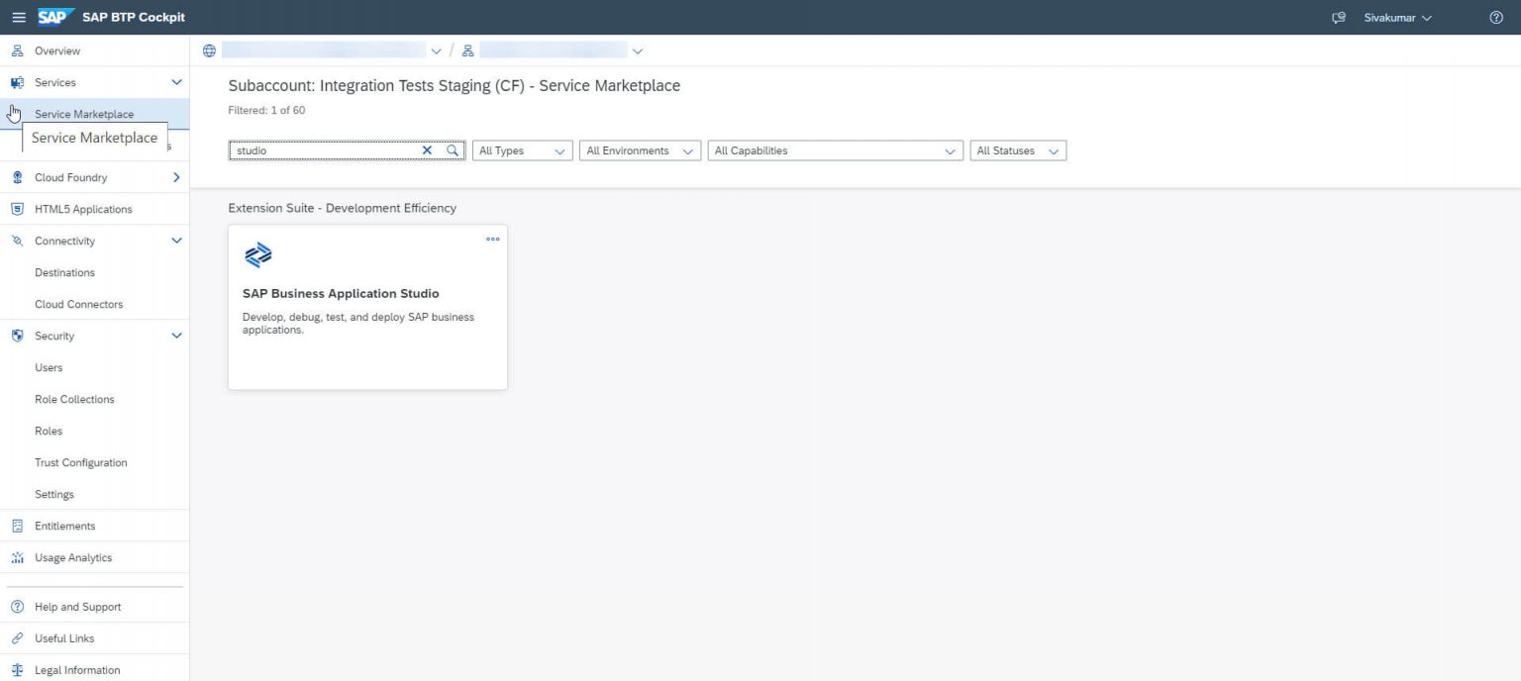Expand the All Capabilities dropdown

point(835,150)
